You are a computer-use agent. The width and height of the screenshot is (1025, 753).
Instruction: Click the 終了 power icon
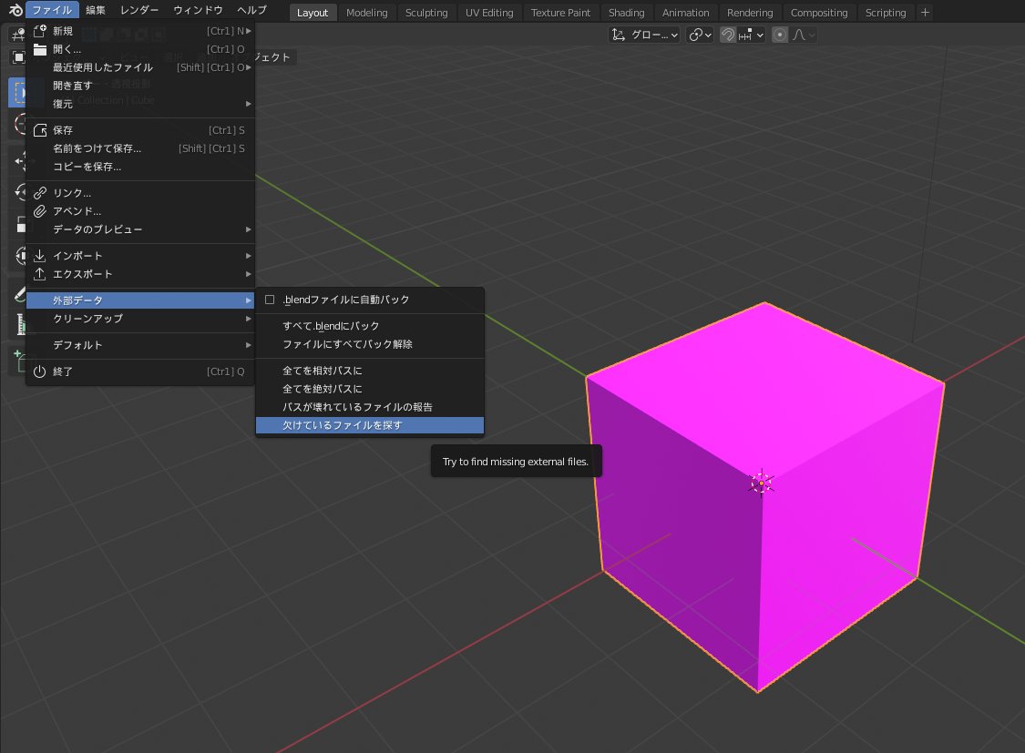[x=40, y=371]
